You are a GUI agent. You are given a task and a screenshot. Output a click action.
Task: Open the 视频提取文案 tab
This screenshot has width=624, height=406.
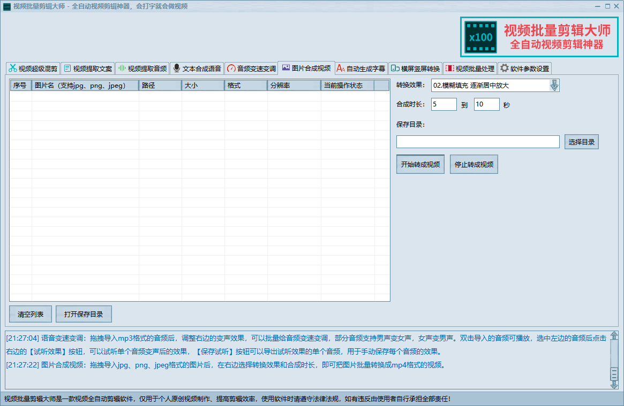click(x=87, y=68)
